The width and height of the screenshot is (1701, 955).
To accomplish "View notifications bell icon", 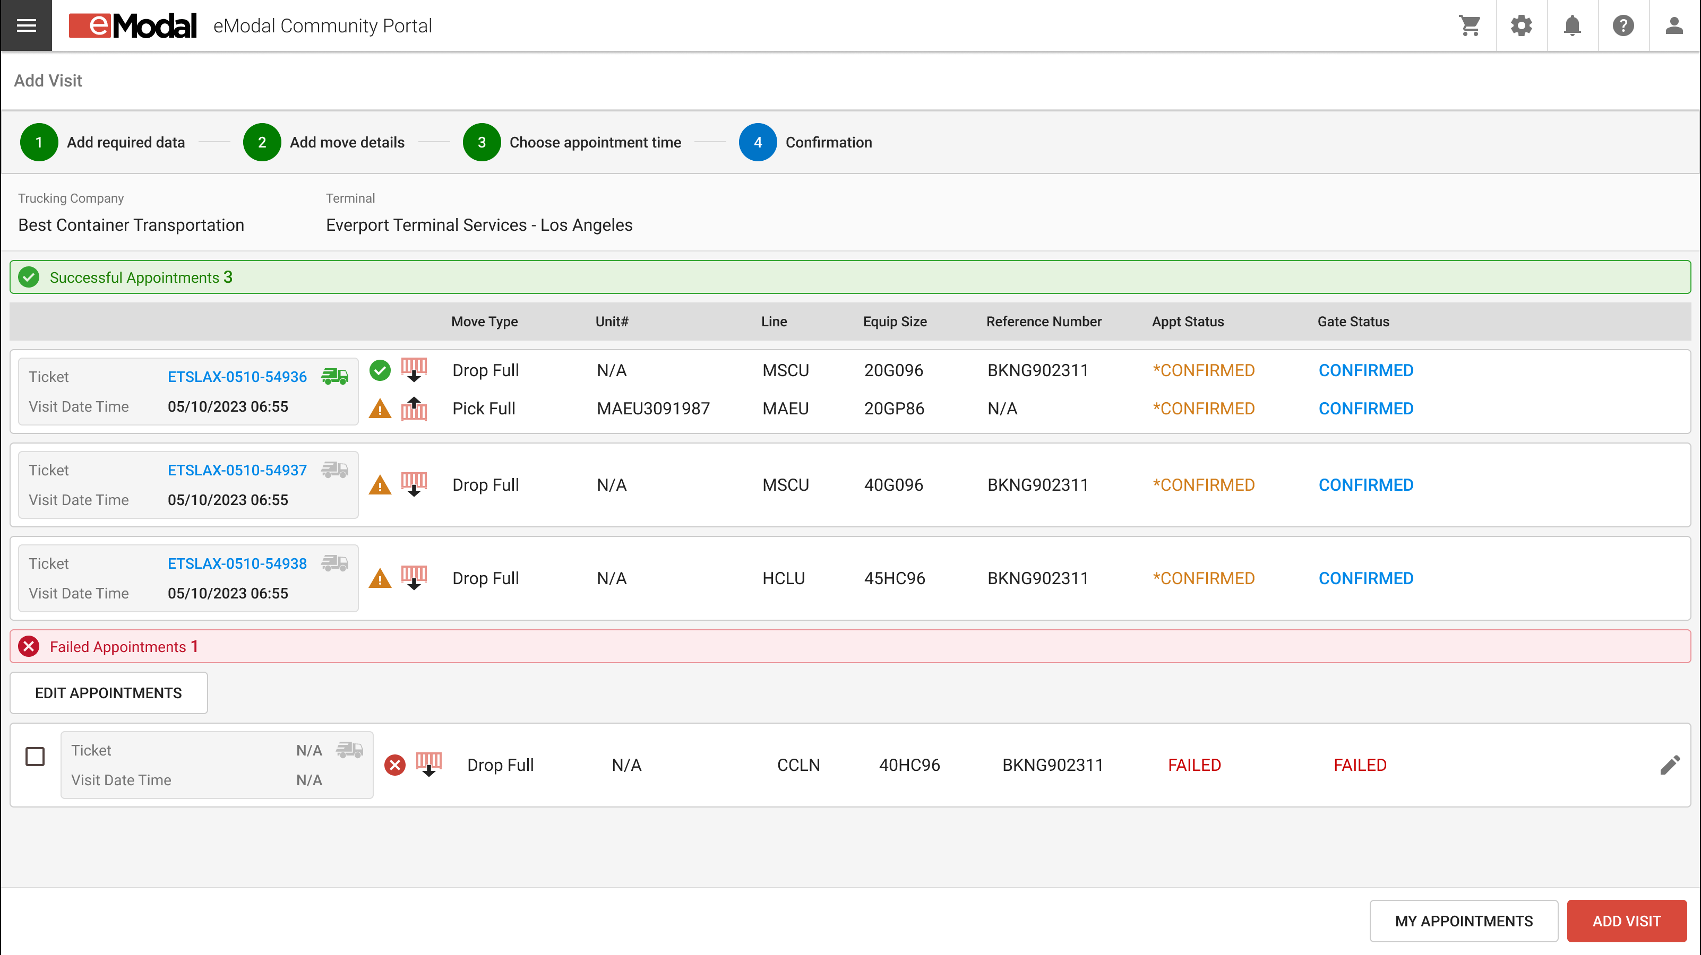I will tap(1572, 26).
